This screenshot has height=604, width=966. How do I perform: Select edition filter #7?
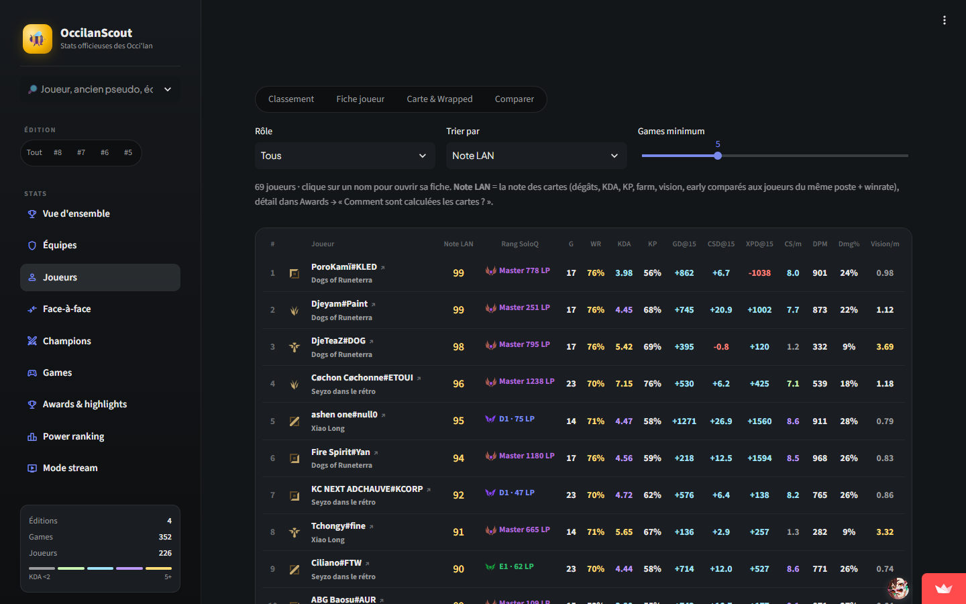pyautogui.click(x=81, y=153)
